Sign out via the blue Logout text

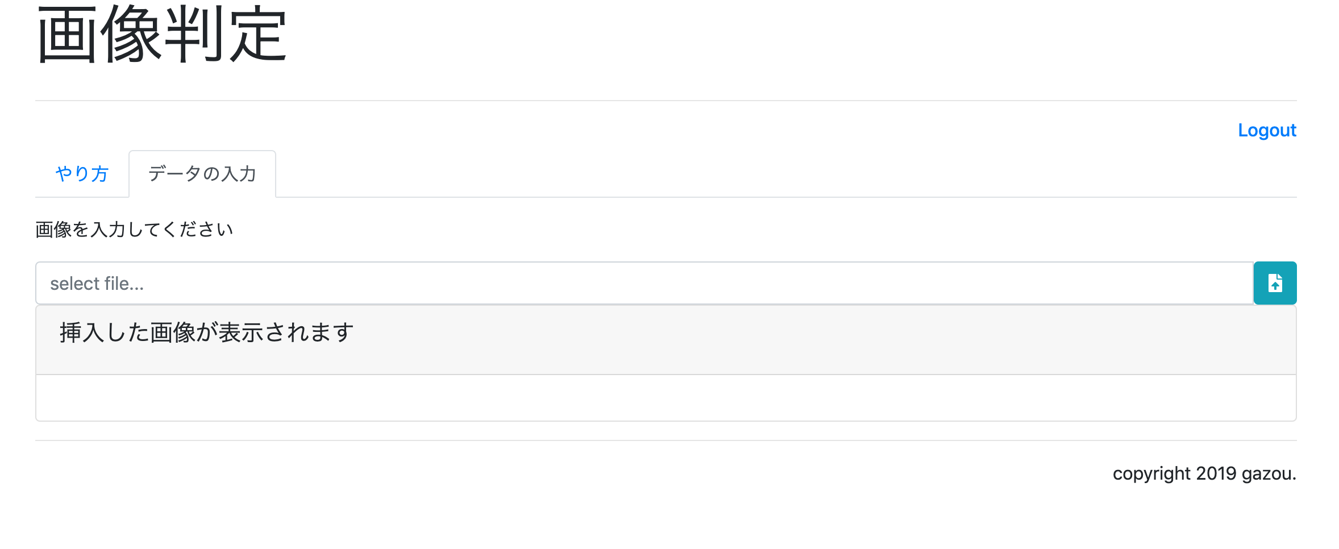pyautogui.click(x=1267, y=130)
